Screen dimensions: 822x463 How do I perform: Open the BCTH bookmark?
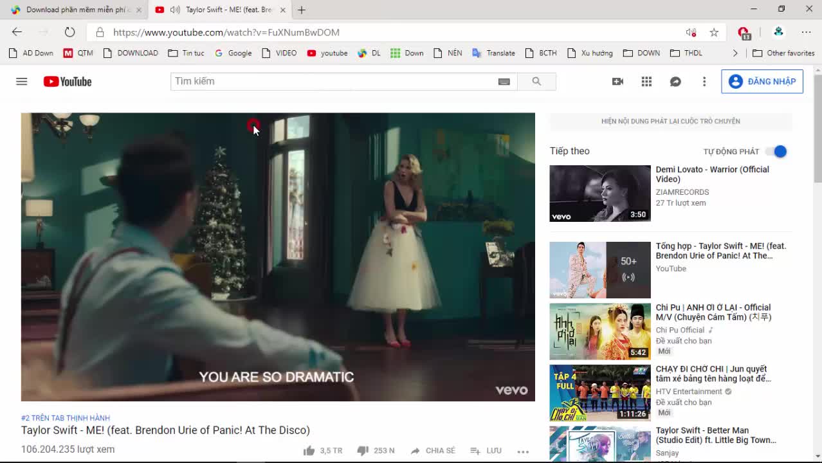[x=541, y=53]
